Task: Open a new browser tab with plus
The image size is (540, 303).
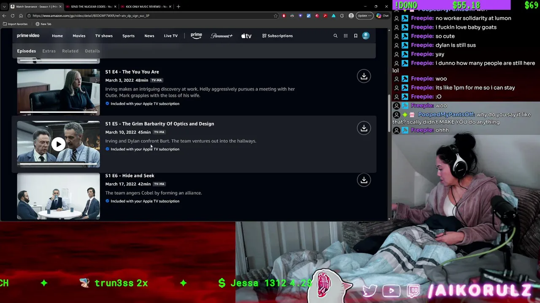Action: point(178,7)
